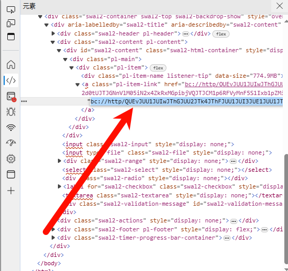Image resolution: width=288 pixels, height=271 pixels.
Task: Click the flex badge beside pl-item
Action: 158,68
